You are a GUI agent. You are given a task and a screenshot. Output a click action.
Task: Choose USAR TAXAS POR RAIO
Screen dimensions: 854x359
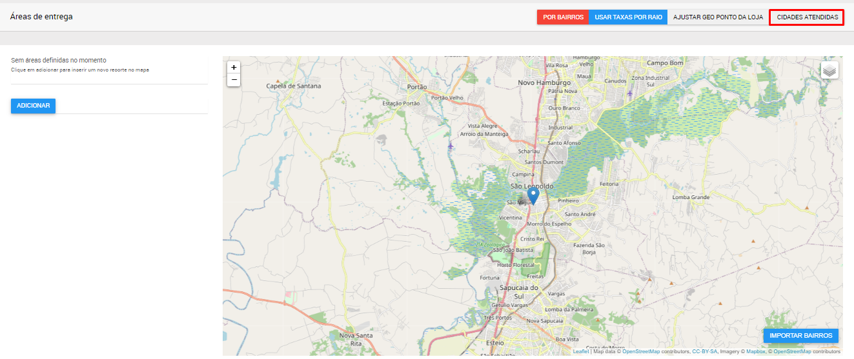(628, 17)
